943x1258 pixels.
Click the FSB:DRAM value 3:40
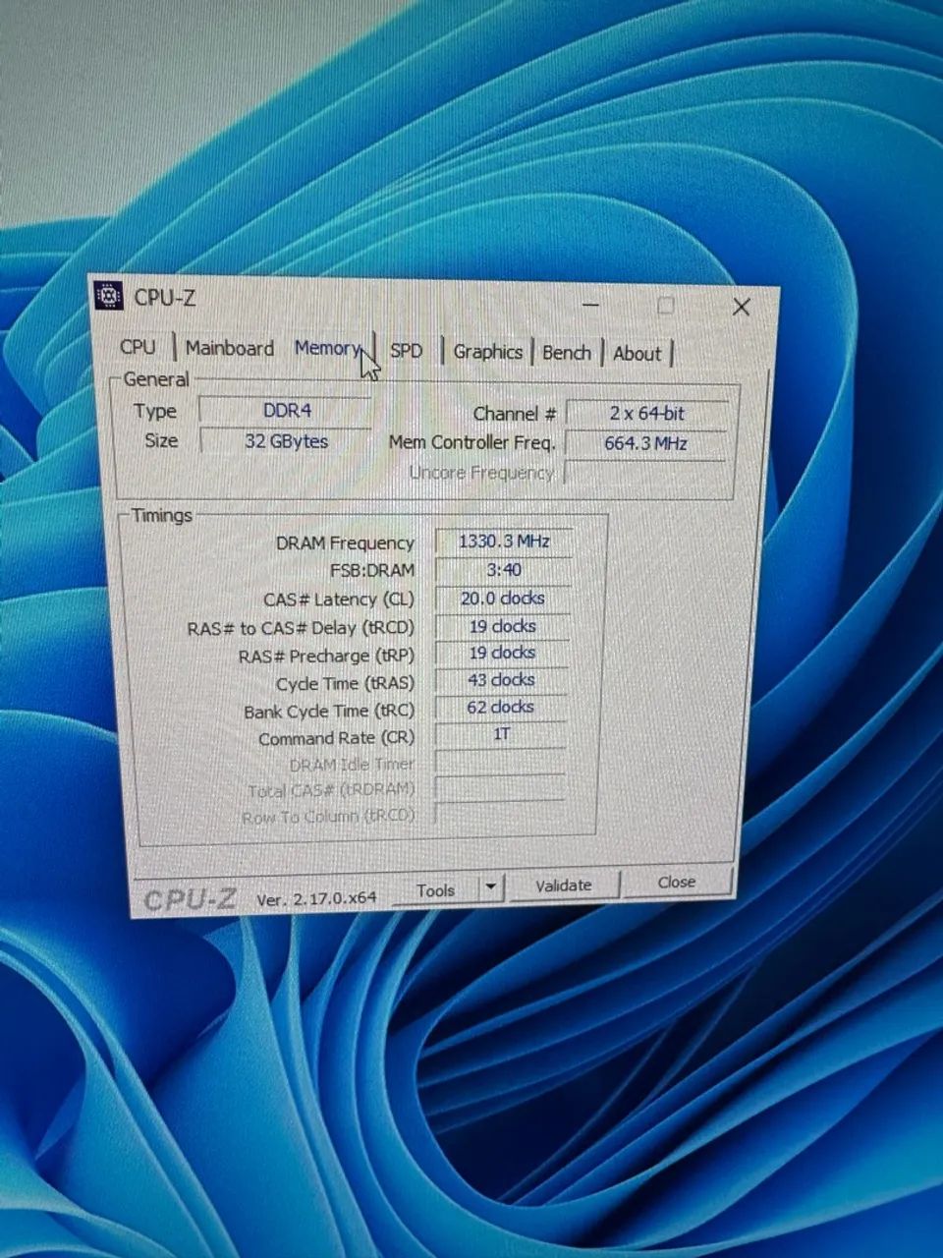pos(504,570)
